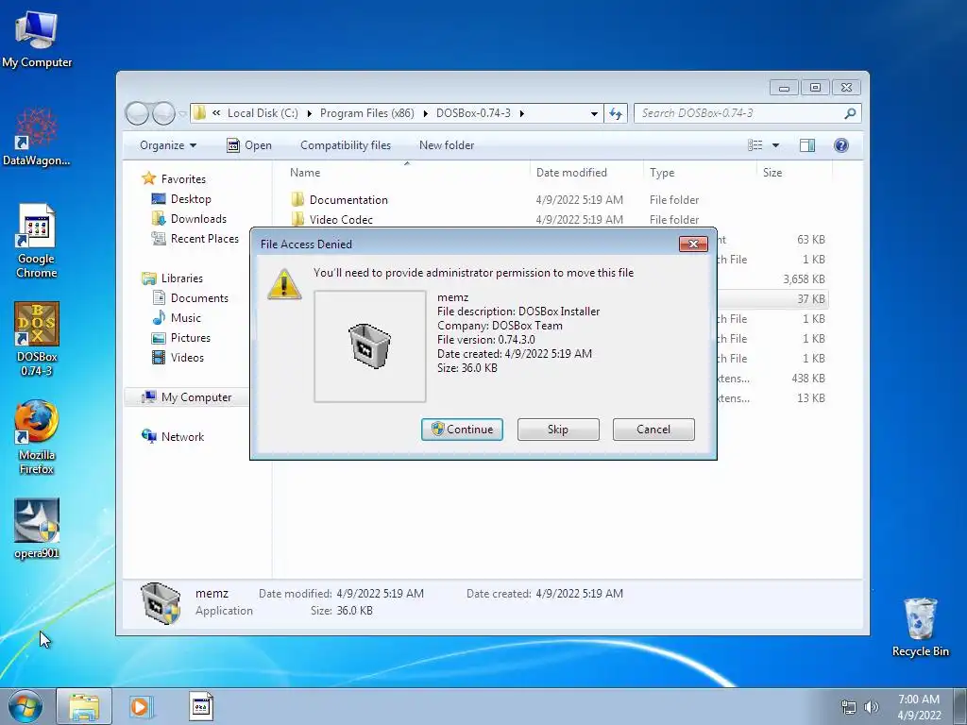
Task: Click the Explorer forward arrow button
Action: [163, 113]
